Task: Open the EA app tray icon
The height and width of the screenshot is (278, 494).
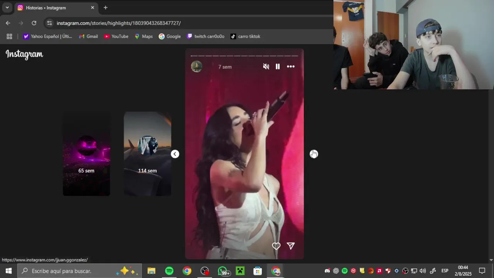Action: click(371, 271)
